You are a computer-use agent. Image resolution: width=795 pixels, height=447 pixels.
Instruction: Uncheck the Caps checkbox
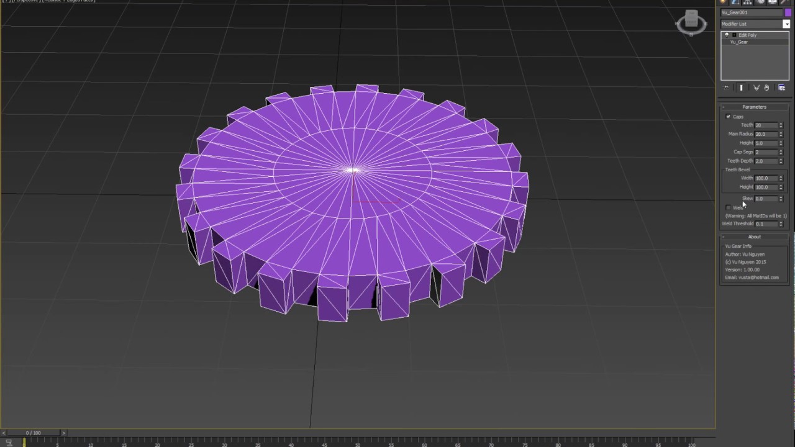point(729,116)
